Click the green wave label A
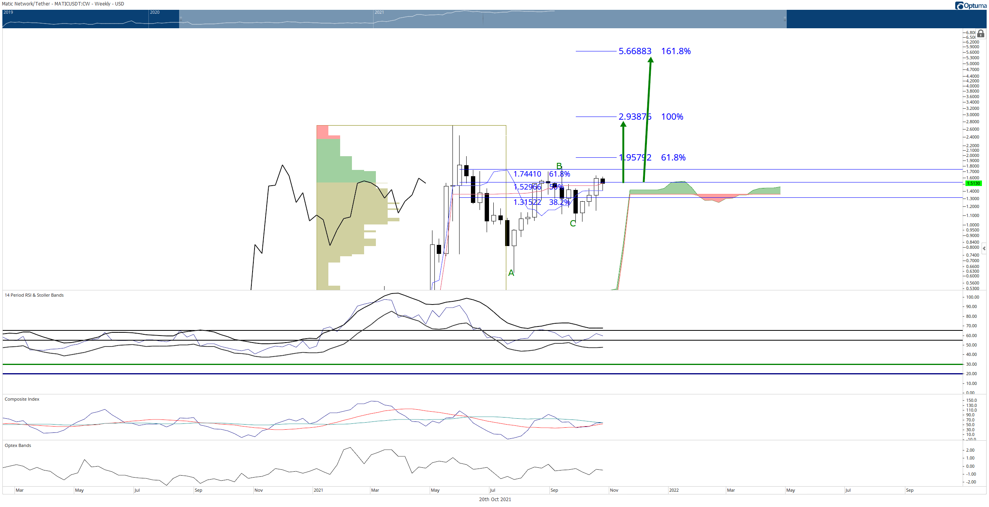Screen dimensions: 989x507 point(511,273)
